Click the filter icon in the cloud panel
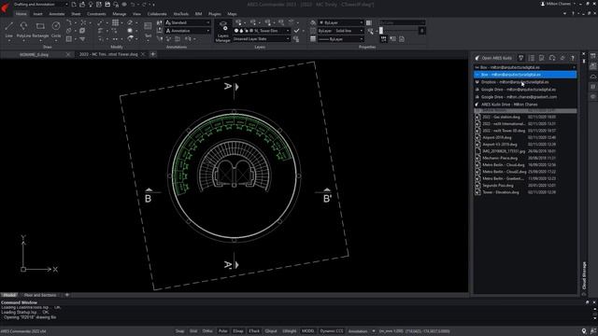This screenshot has width=598, height=336. [x=521, y=58]
